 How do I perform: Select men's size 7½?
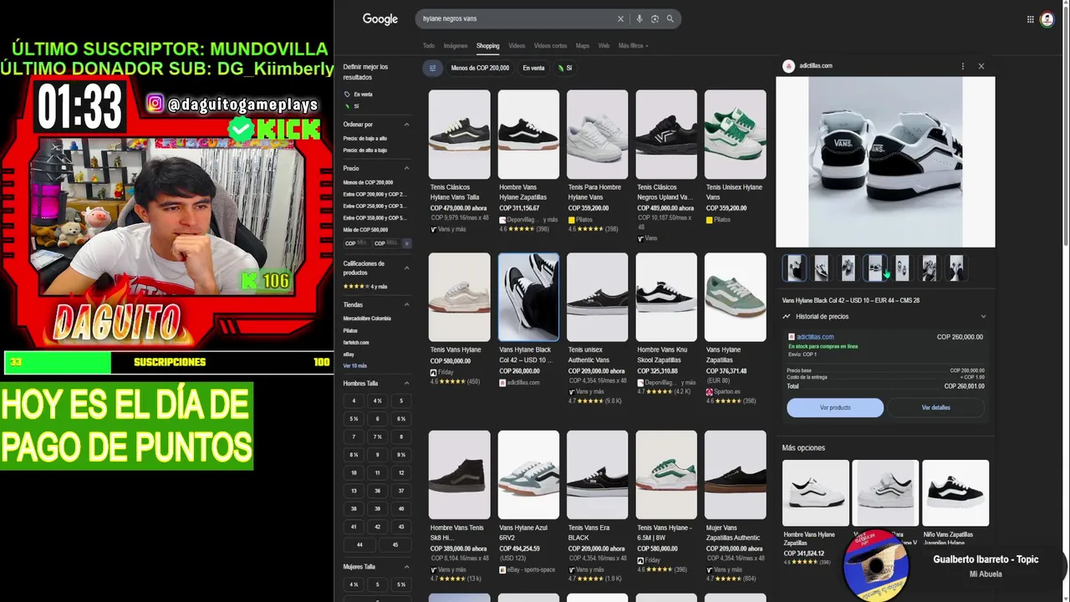377,437
